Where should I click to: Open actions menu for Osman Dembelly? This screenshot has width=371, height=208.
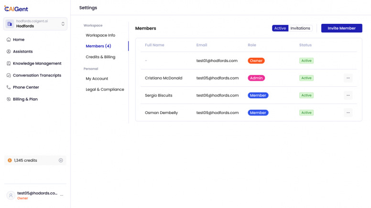[x=348, y=113]
